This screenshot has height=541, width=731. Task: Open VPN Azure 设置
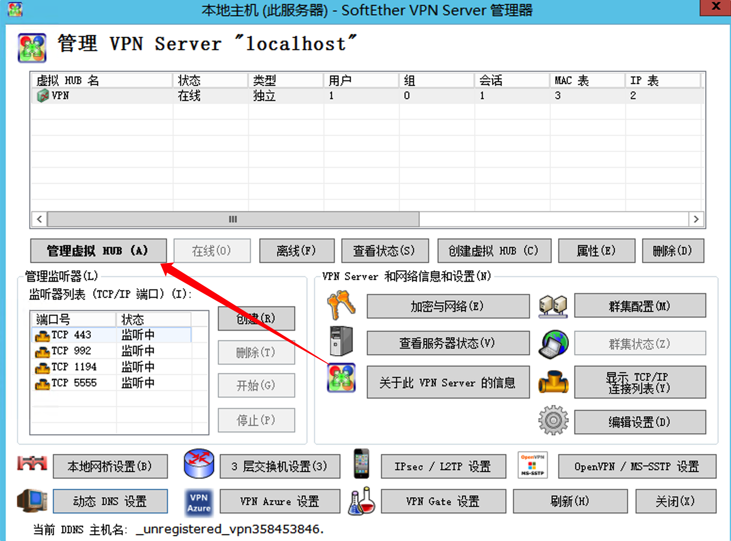click(x=280, y=501)
